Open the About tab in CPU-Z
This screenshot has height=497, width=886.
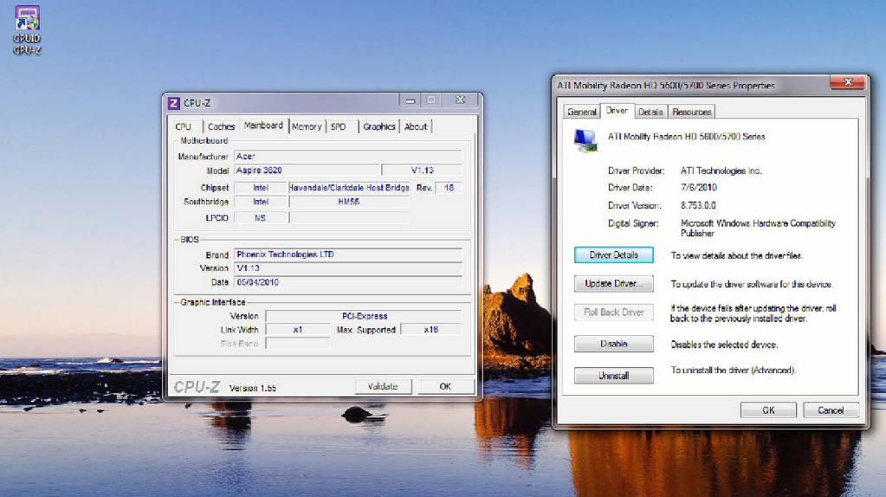pyautogui.click(x=416, y=126)
